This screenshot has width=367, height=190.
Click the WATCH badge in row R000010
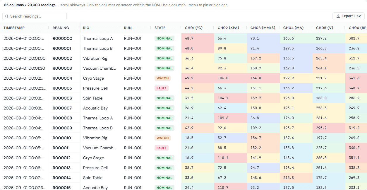tap(163, 138)
